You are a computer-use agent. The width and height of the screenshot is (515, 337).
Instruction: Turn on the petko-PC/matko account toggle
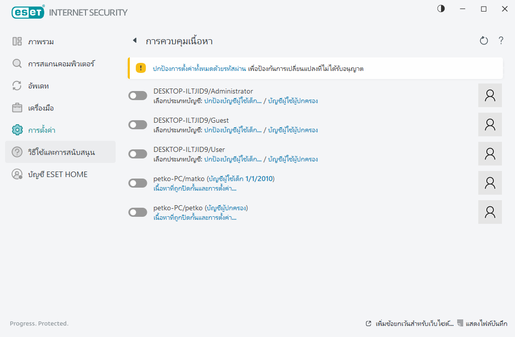[138, 183]
